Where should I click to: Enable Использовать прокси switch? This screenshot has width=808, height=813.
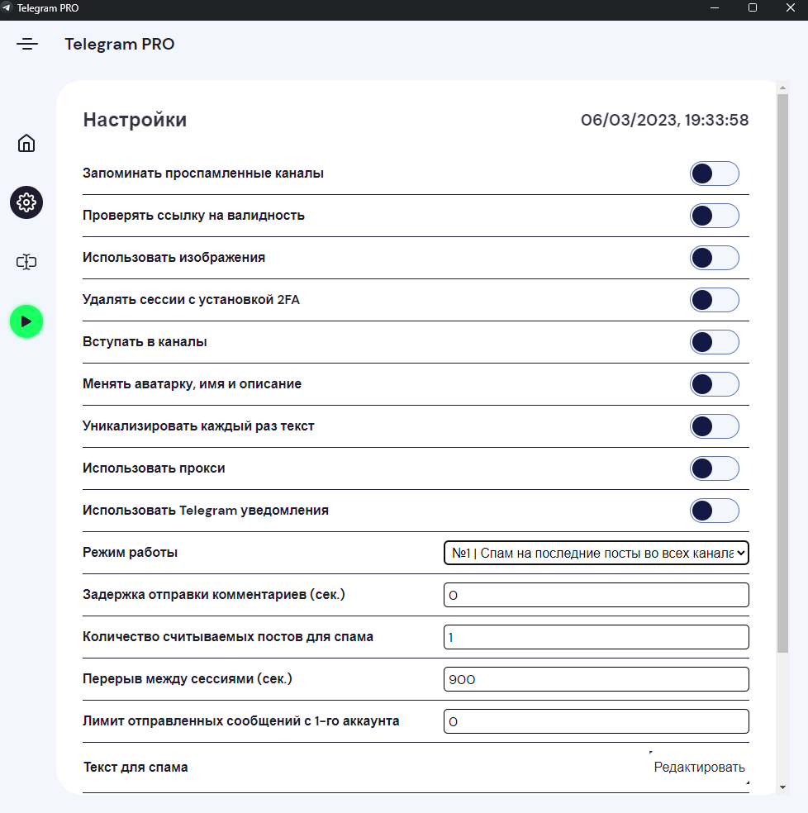[714, 468]
